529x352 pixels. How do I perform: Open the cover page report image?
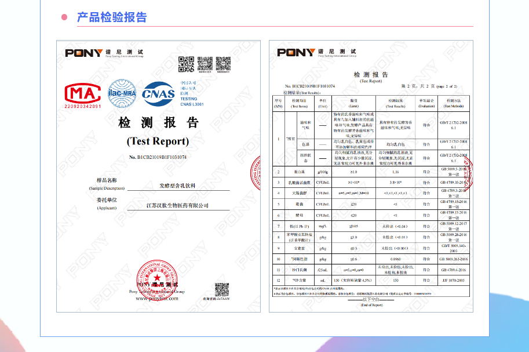click(x=158, y=176)
